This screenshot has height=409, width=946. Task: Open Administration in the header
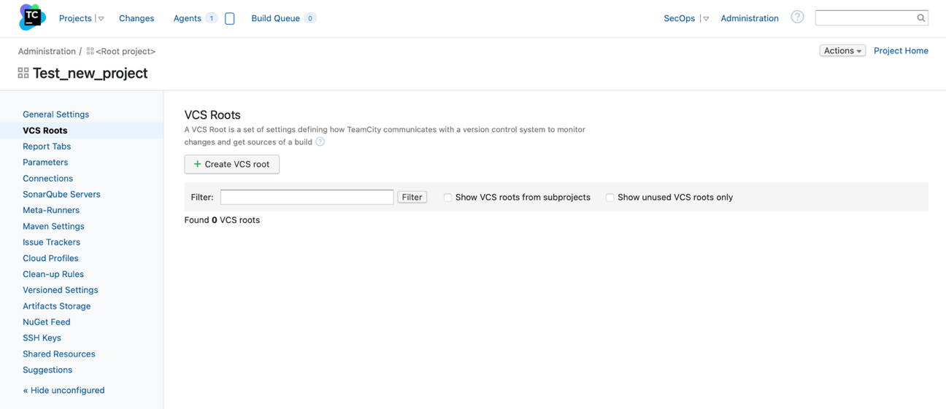point(750,18)
